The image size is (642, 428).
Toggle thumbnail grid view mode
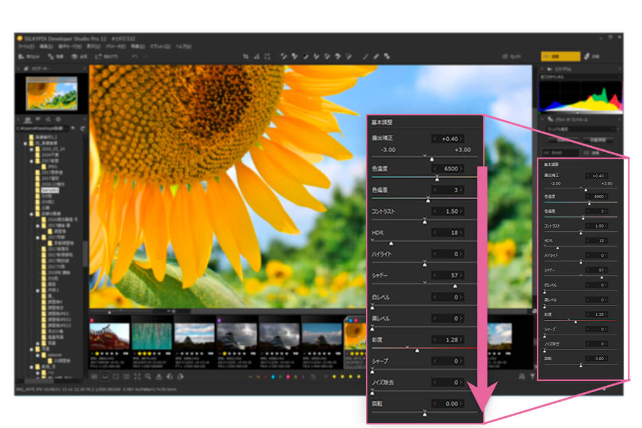(95, 376)
